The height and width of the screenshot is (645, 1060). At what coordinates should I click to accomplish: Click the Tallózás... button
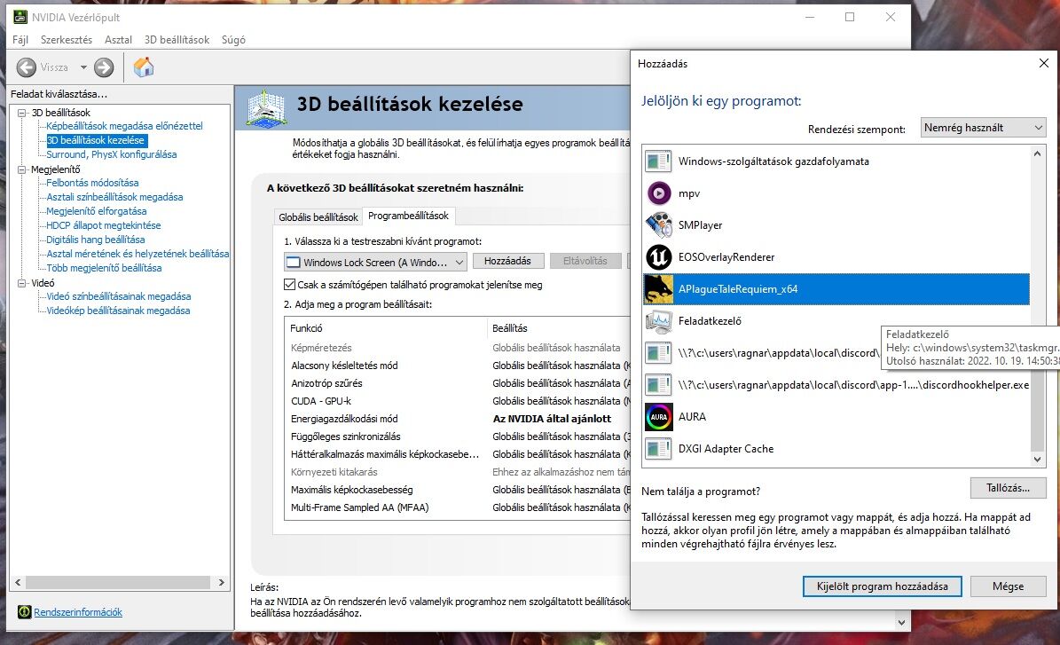coord(1008,487)
